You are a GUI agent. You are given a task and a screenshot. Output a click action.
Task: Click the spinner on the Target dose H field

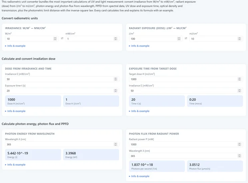pos(239,79)
